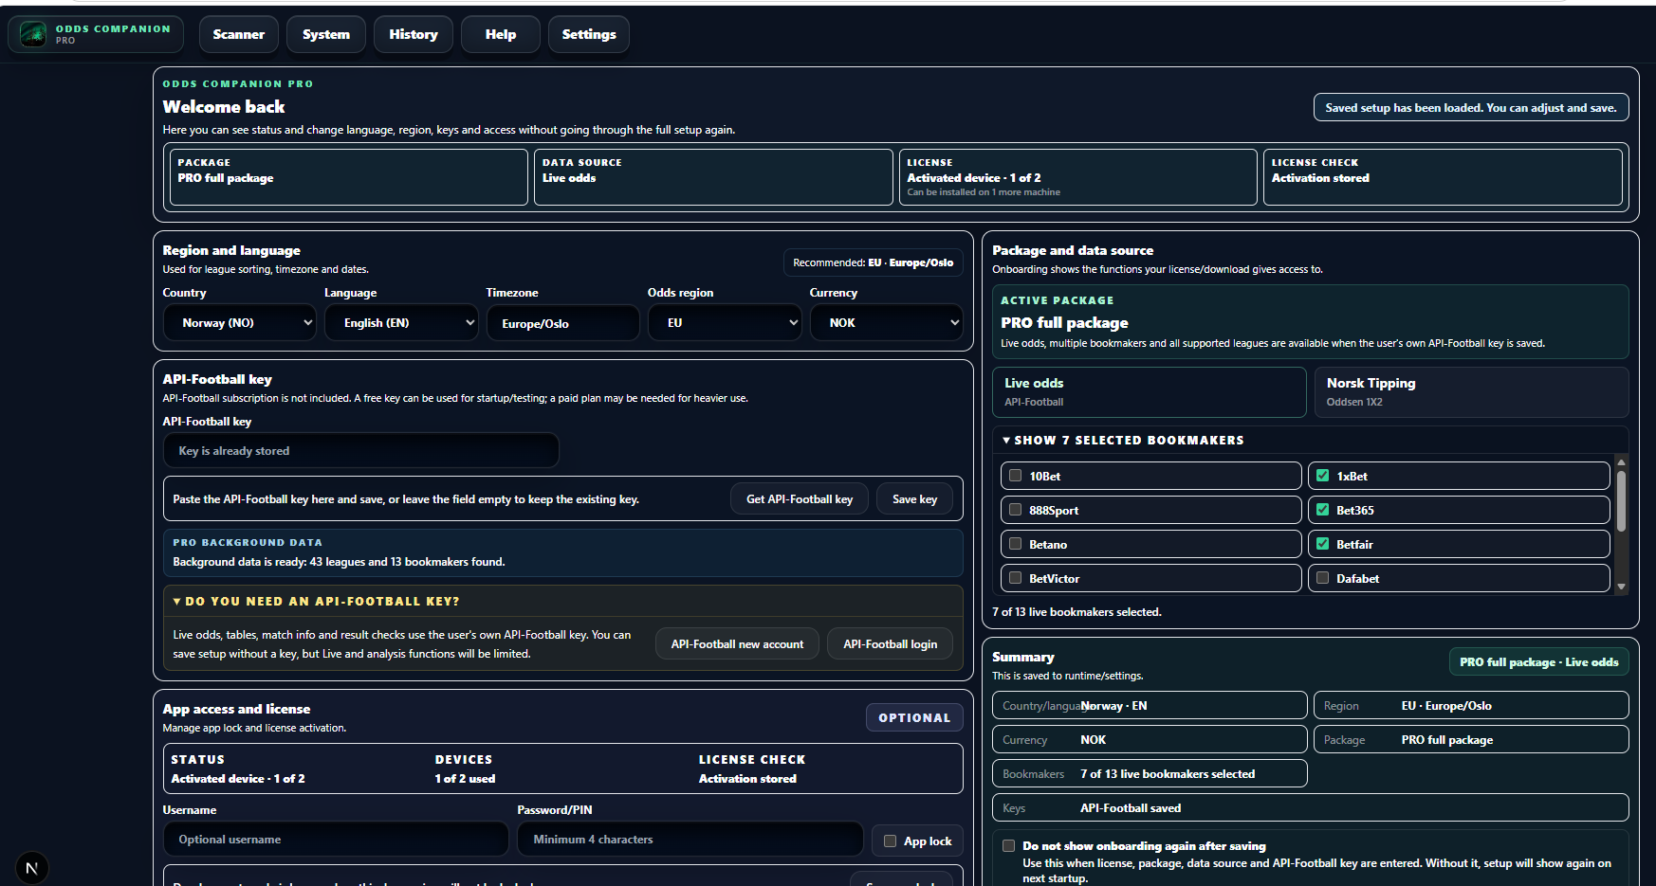Click the ACTIVE PACKAGE PRO full package panel

[x=1311, y=322]
